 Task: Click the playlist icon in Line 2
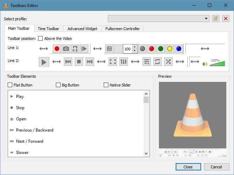point(147,62)
